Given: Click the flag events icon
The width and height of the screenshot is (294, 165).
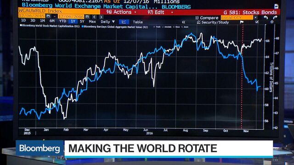Looking at the screenshot, I should pos(242,22).
